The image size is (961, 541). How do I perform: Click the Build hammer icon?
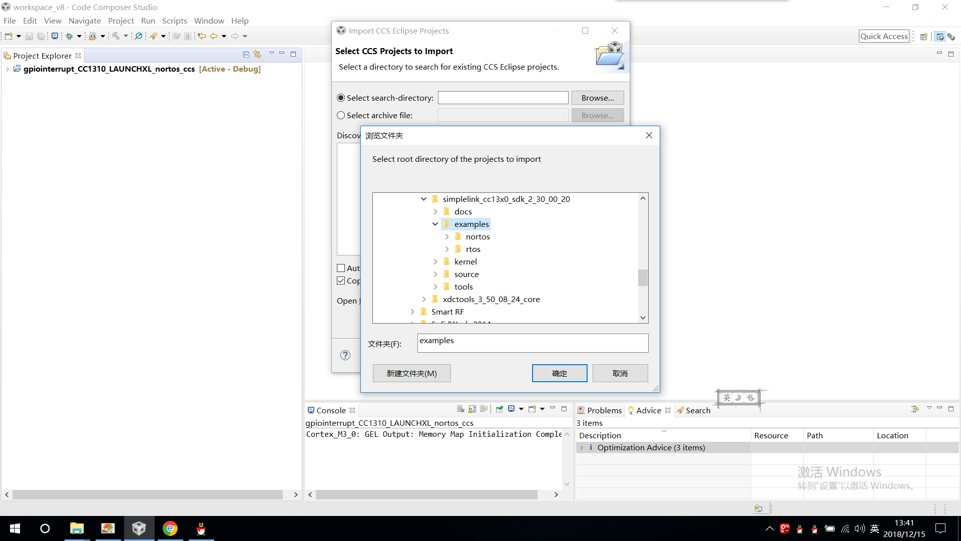pos(116,36)
